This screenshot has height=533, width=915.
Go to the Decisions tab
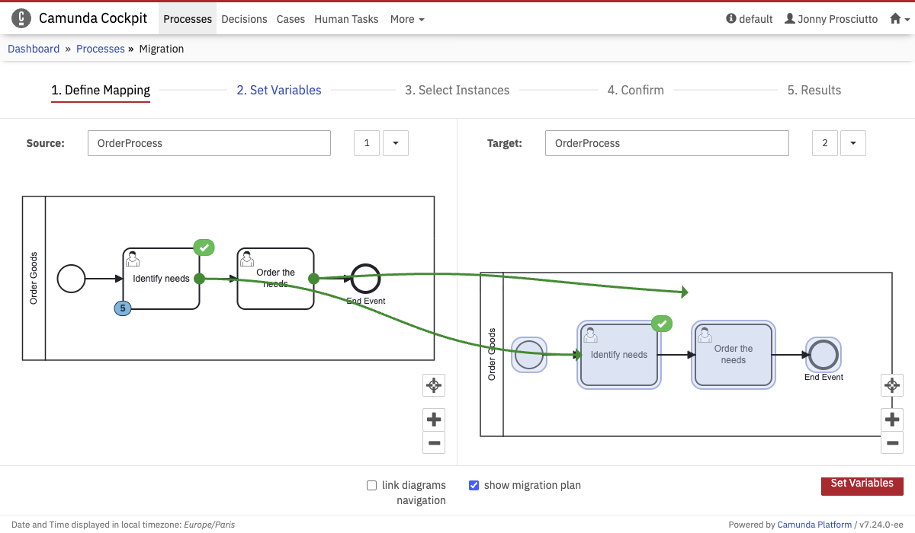[x=244, y=19]
